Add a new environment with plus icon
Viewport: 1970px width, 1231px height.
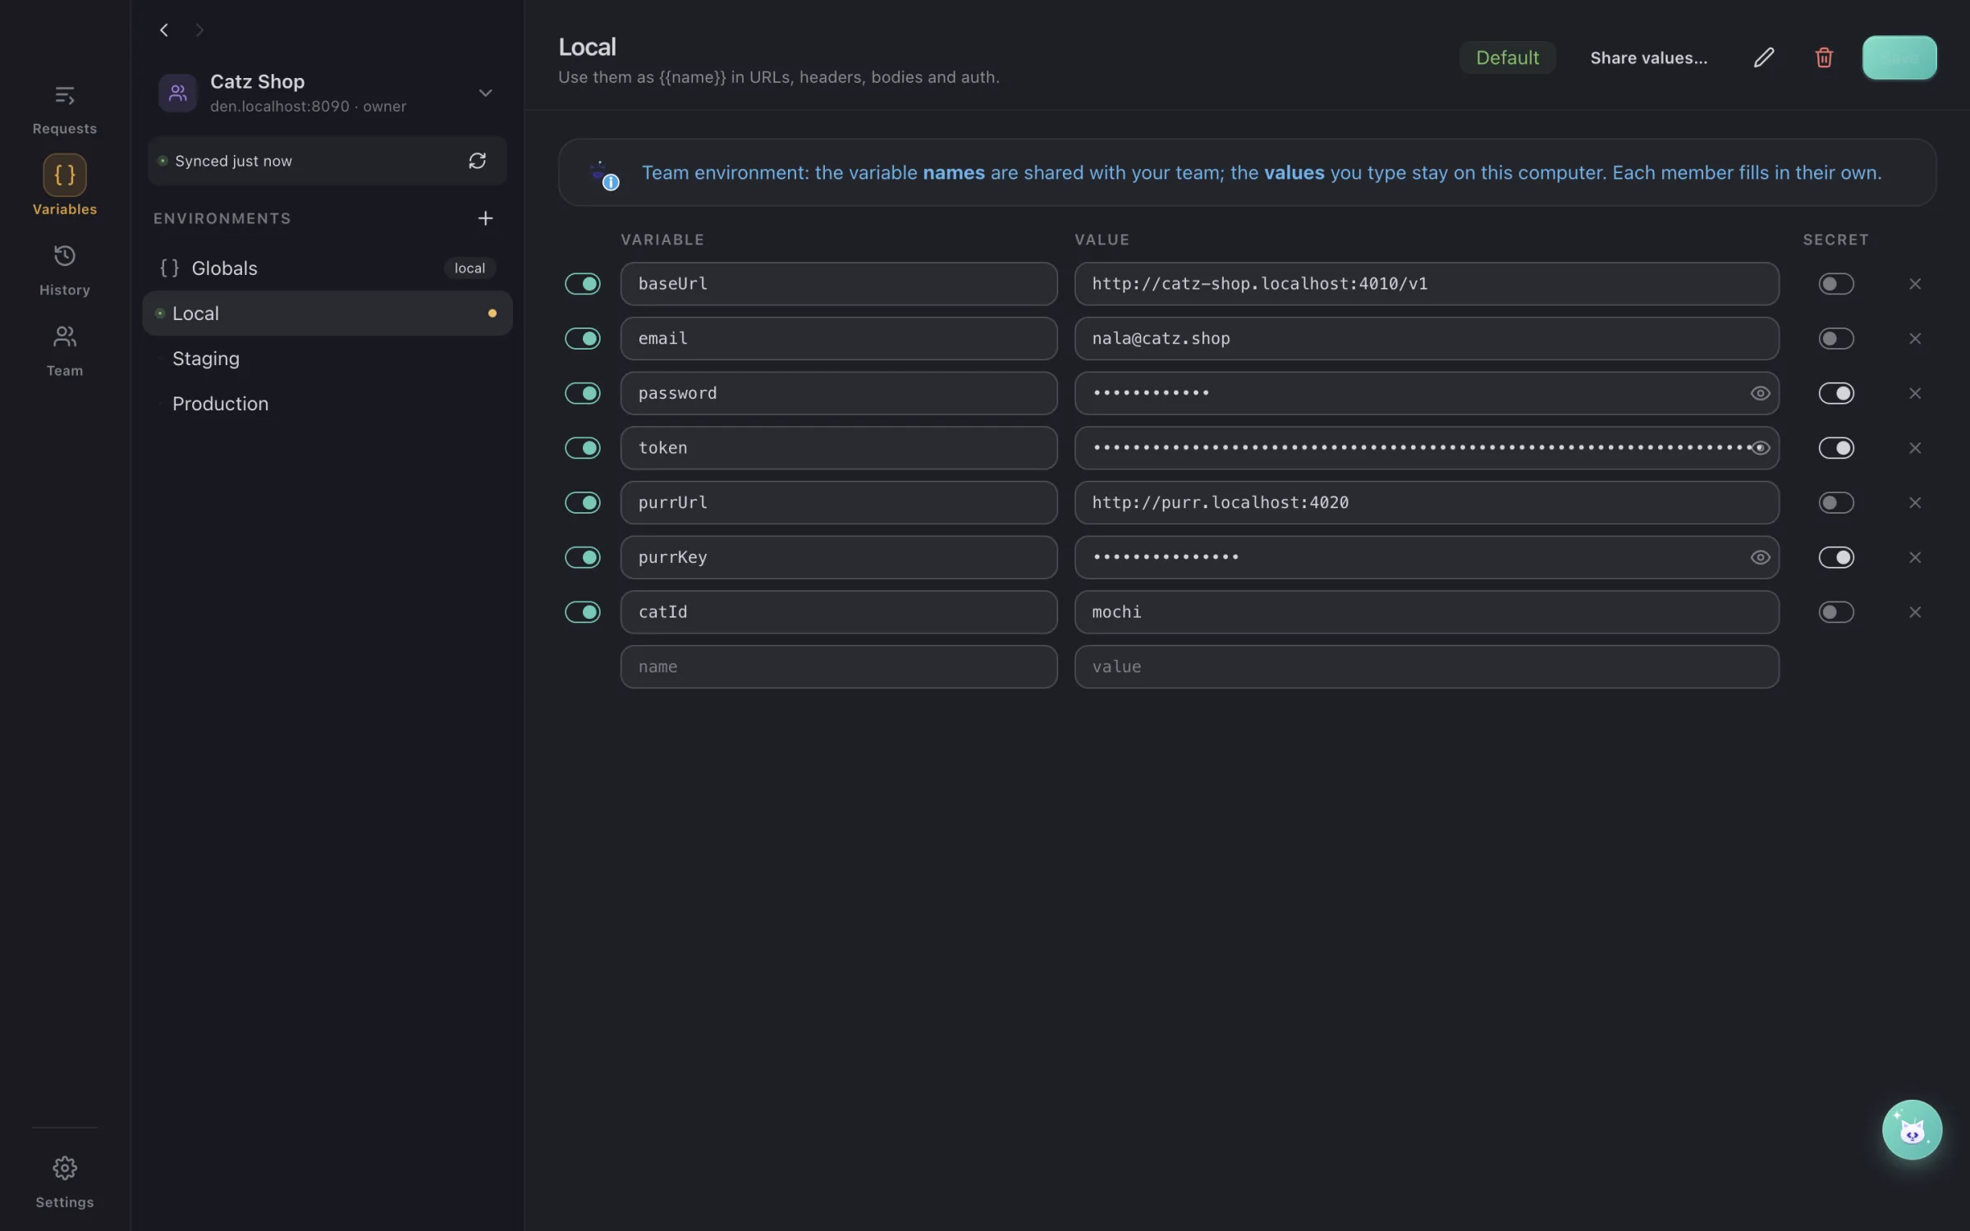coord(485,218)
